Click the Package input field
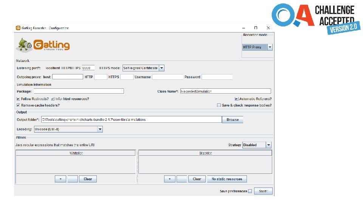 click(79, 91)
